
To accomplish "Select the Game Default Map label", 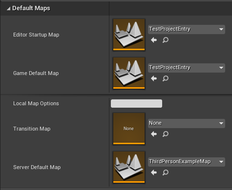I will click(36, 73).
